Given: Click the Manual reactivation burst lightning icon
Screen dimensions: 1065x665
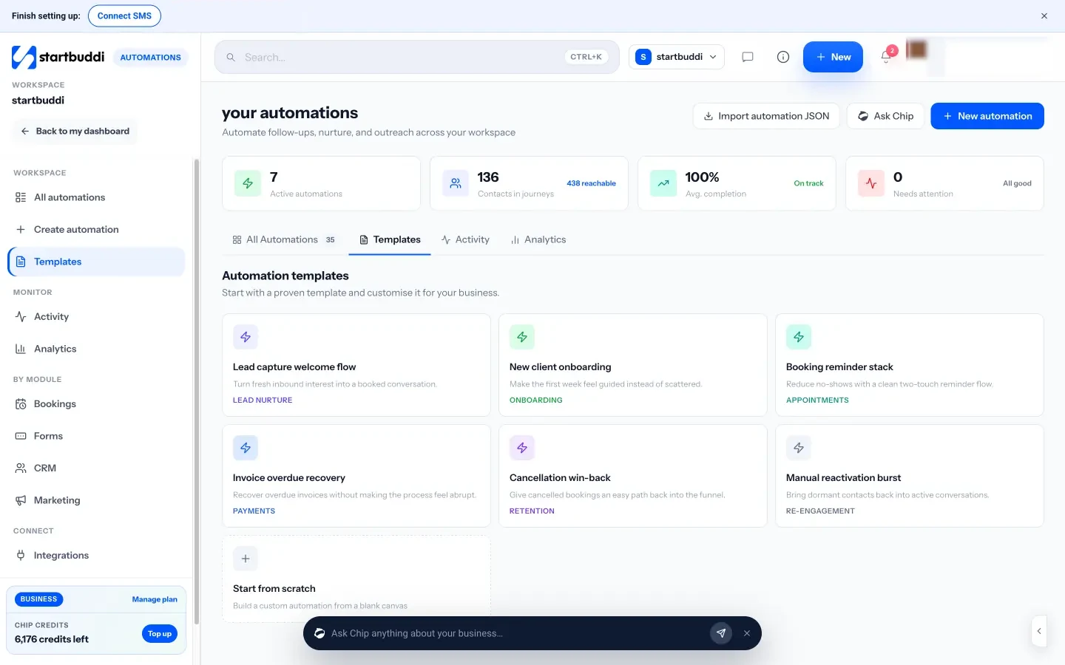Looking at the screenshot, I should click(x=799, y=448).
